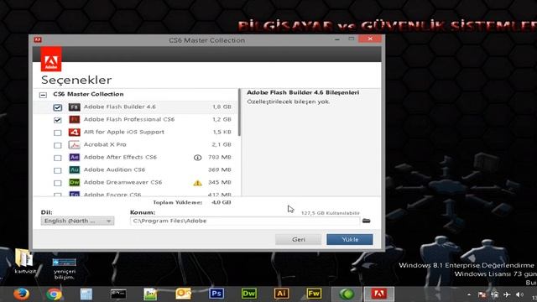Click the 783 MB size value
Image resolution: width=537 pixels, height=302 pixels.
(220, 157)
